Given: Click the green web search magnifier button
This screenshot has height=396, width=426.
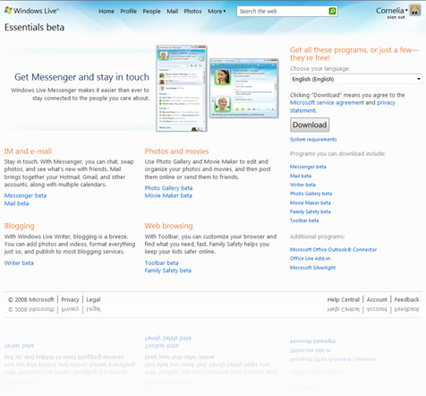Looking at the screenshot, I should click(x=332, y=12).
